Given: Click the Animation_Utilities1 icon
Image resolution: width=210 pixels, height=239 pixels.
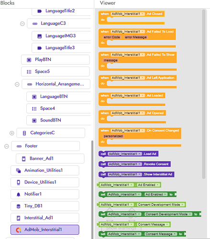Looking at the screenshot, I should (18, 171).
